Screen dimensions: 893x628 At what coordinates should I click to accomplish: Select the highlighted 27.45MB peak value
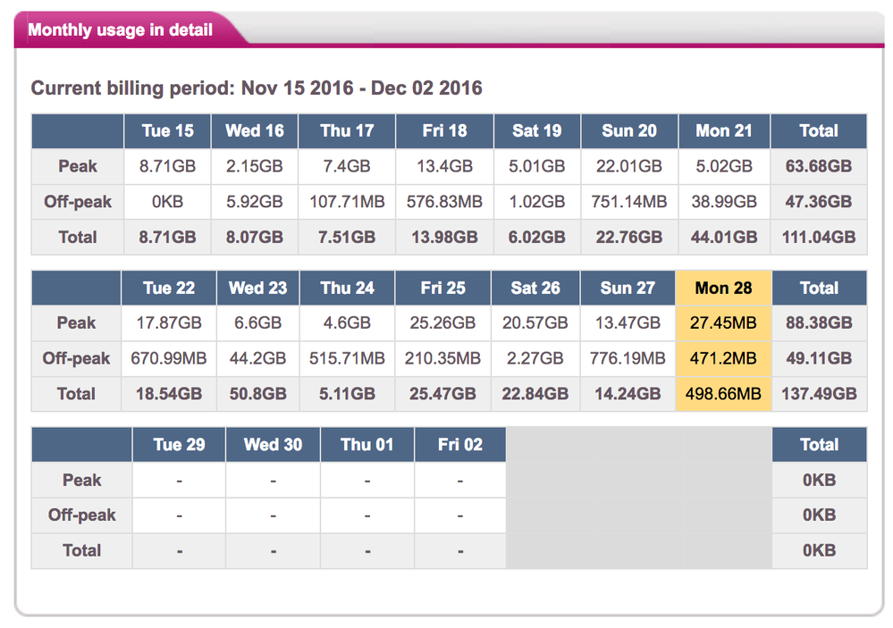coord(723,322)
